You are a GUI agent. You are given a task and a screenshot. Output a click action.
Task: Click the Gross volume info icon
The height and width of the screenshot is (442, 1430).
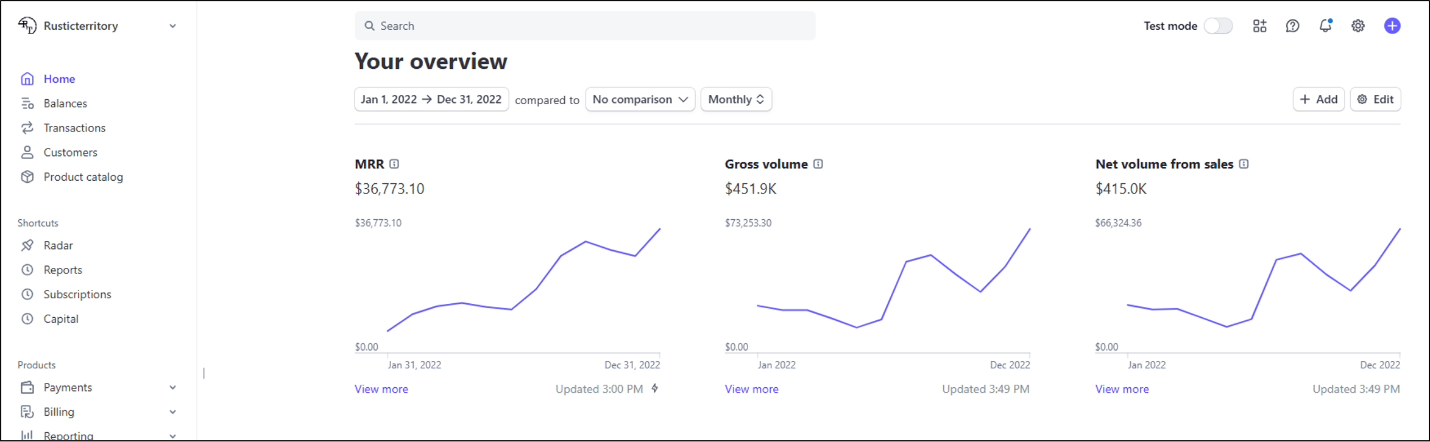tap(818, 164)
